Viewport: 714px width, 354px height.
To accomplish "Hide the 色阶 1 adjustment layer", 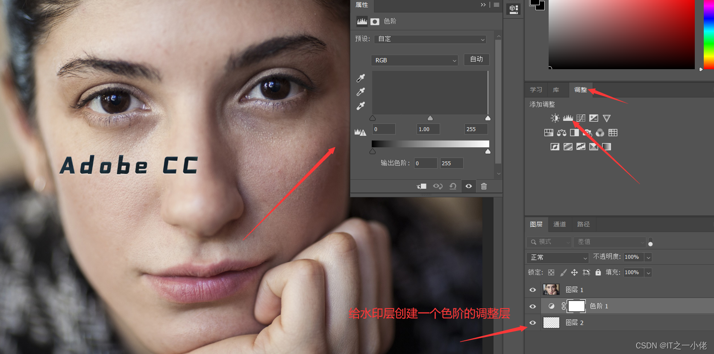I will [x=532, y=306].
